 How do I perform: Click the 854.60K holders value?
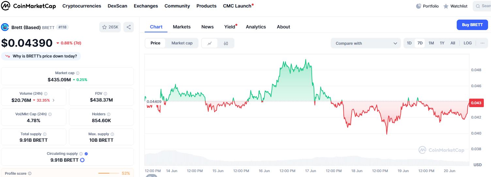point(102,121)
